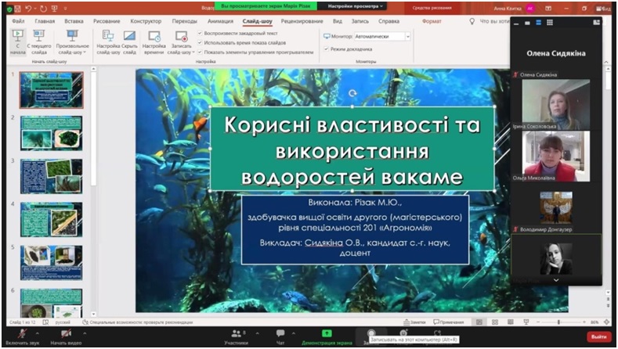
Task: Click Анна Квитка account name
Action: (x=508, y=9)
